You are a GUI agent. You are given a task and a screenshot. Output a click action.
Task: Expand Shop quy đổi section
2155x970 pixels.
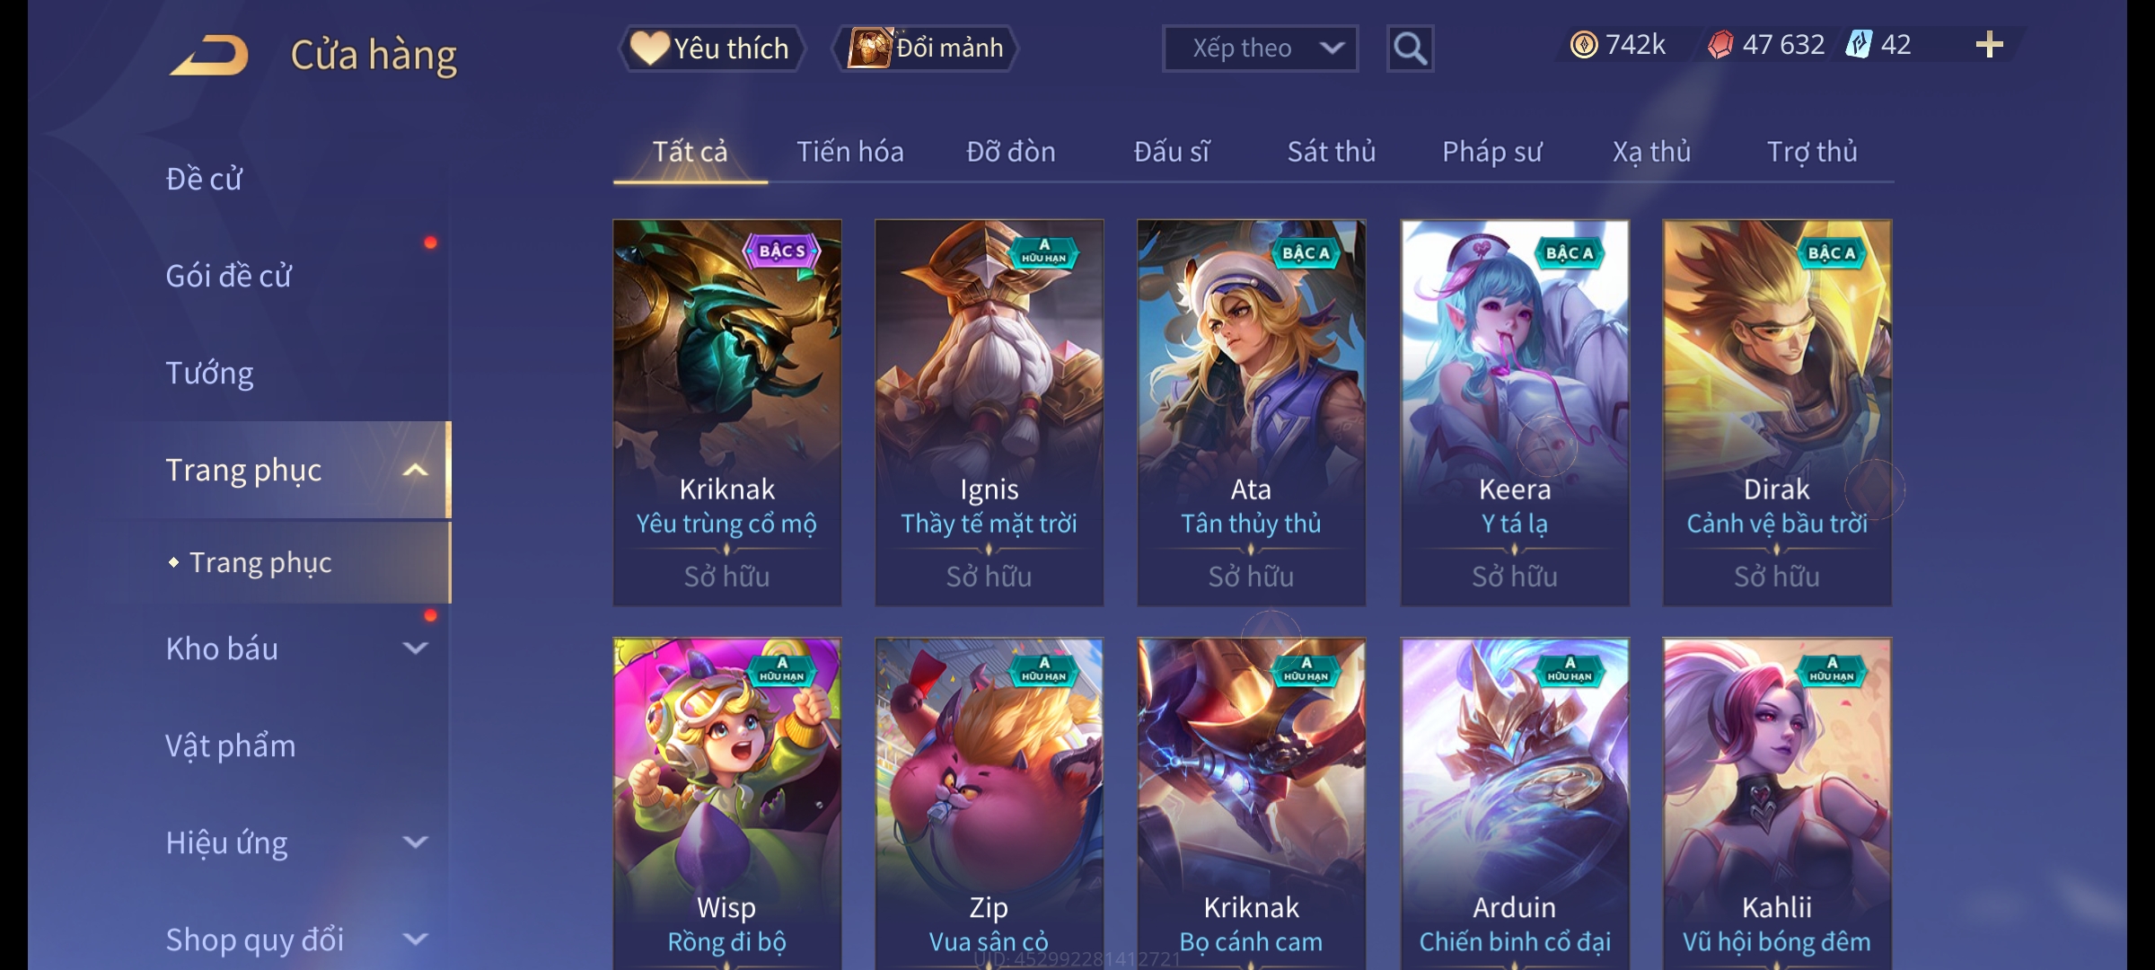point(415,939)
